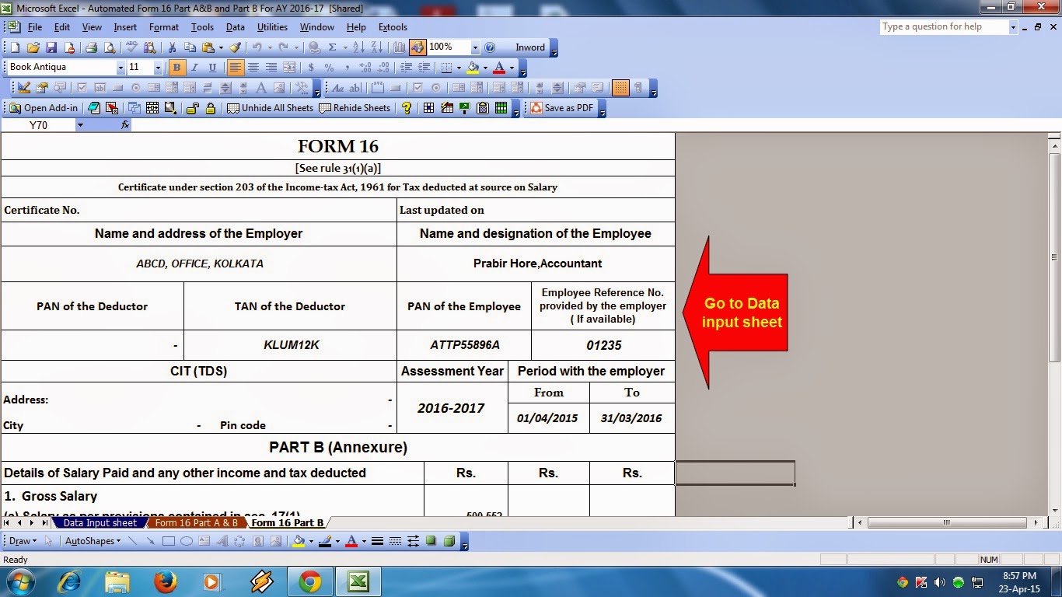Select the Arrow drawing tool

pos(149,541)
